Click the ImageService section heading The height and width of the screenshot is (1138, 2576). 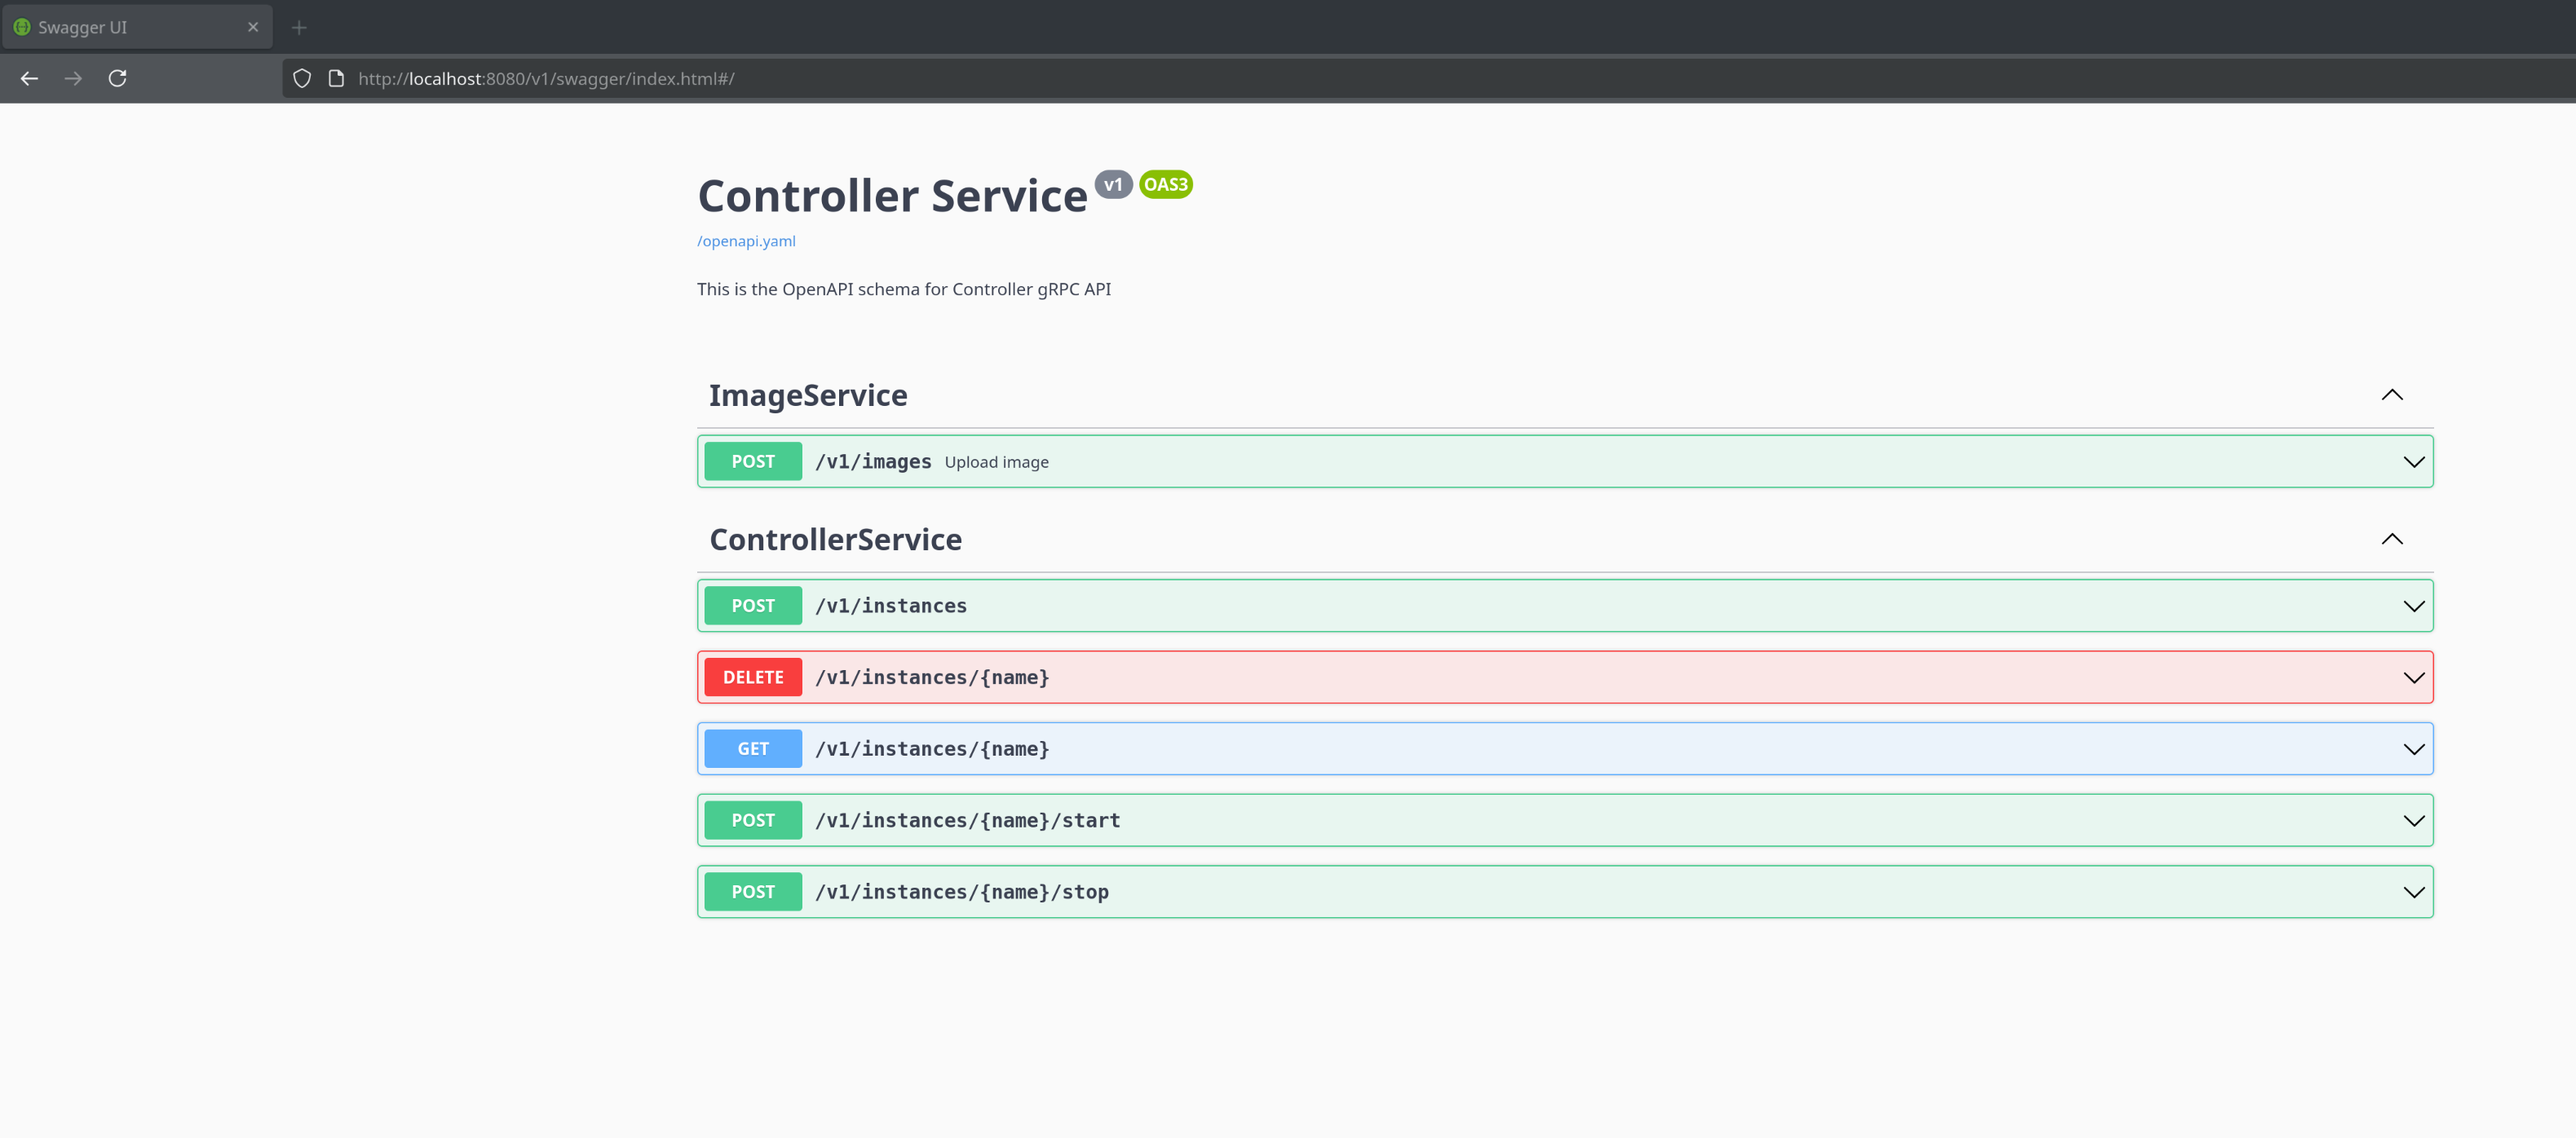808,396
